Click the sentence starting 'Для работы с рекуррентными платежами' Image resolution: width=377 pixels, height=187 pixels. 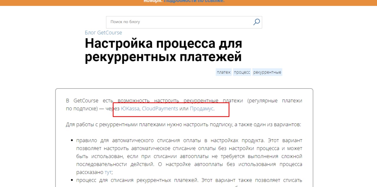coord(183,125)
